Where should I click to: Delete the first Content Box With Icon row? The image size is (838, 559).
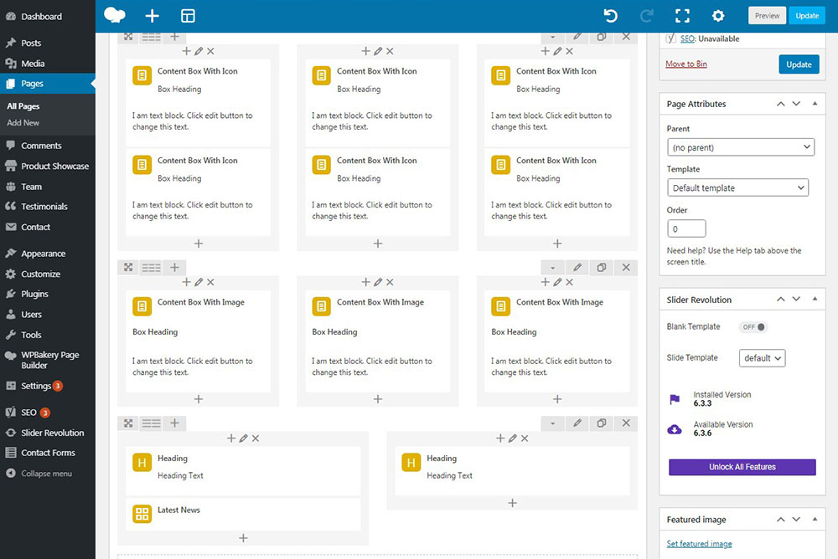(626, 37)
